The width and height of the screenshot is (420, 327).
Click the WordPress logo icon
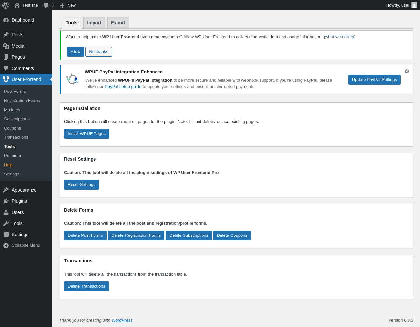coord(6,5)
